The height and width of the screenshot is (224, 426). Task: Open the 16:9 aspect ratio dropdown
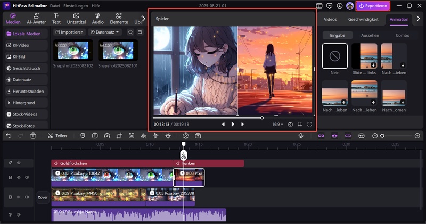coord(277,124)
